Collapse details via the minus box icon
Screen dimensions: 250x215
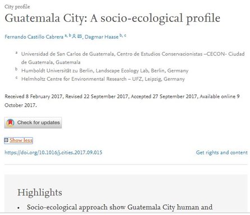point(6,140)
